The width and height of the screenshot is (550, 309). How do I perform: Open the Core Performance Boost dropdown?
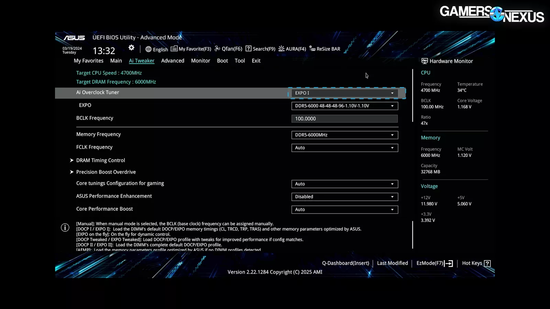pyautogui.click(x=345, y=209)
